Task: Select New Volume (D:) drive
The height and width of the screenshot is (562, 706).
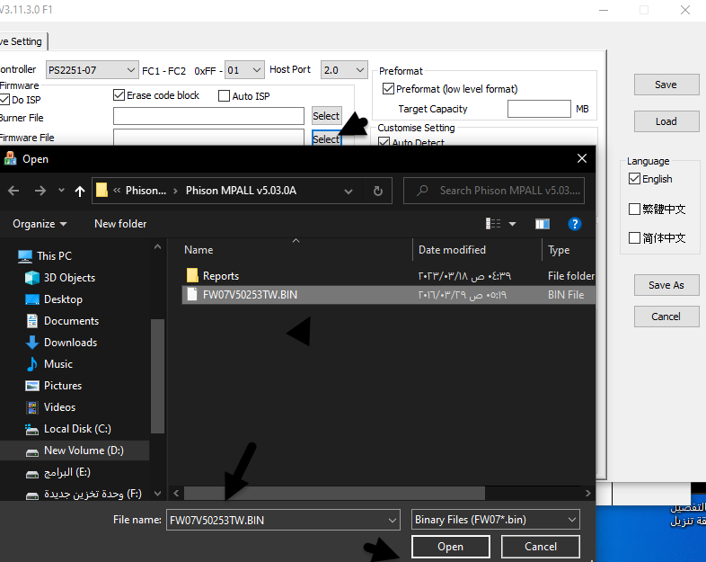Action: pos(75,450)
